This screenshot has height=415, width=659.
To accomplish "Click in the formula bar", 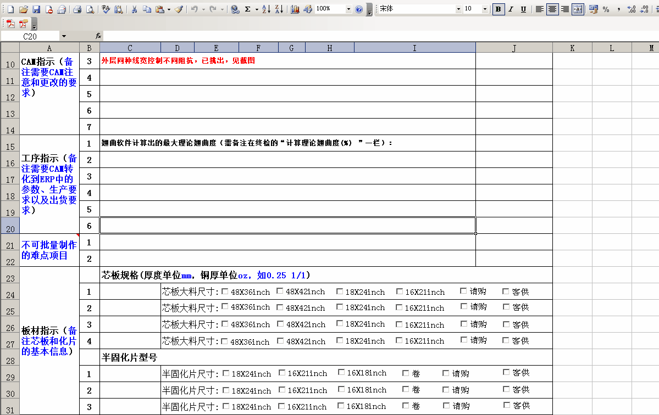I will pyautogui.click(x=380, y=36).
